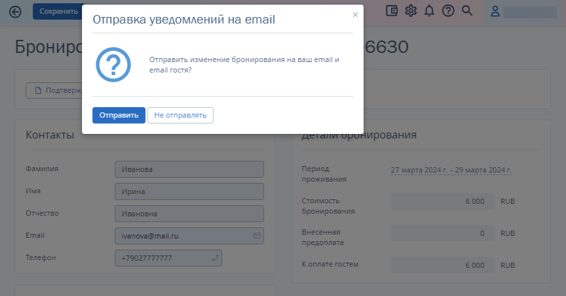
Task: Click the Фамилия field with Иванова
Action: coord(189,169)
